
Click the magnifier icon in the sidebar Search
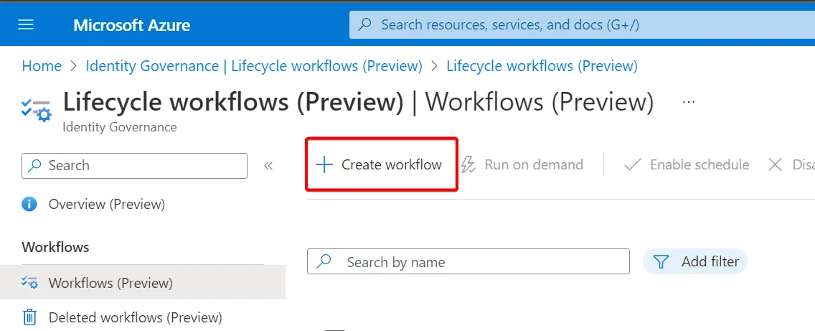click(x=35, y=165)
